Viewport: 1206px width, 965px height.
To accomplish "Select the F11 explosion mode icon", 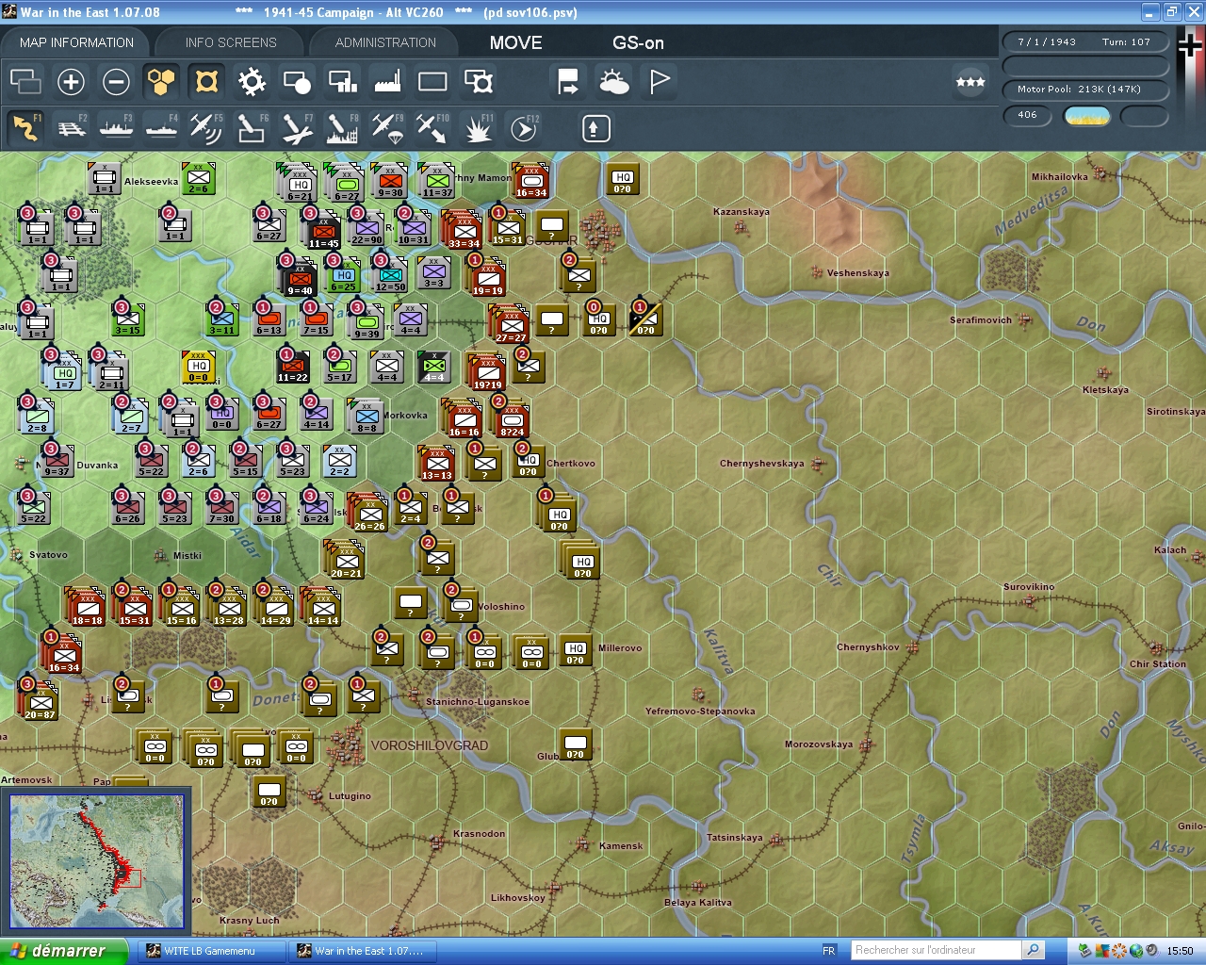I will click(x=478, y=128).
